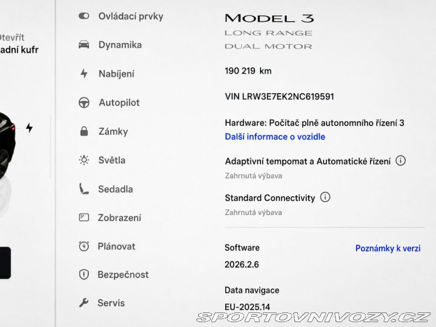This screenshot has height=327, width=436.
Task: Click the Sedadla seat icon
Action: point(84,189)
